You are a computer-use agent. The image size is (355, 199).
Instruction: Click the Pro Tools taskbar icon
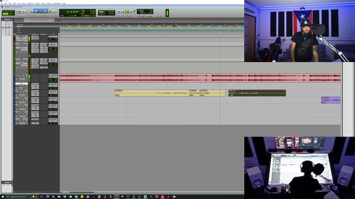click(x=116, y=197)
